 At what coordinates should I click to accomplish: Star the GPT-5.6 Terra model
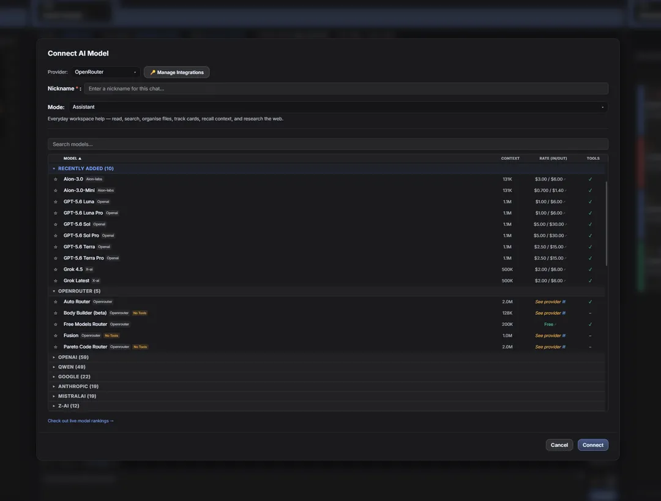click(x=56, y=247)
